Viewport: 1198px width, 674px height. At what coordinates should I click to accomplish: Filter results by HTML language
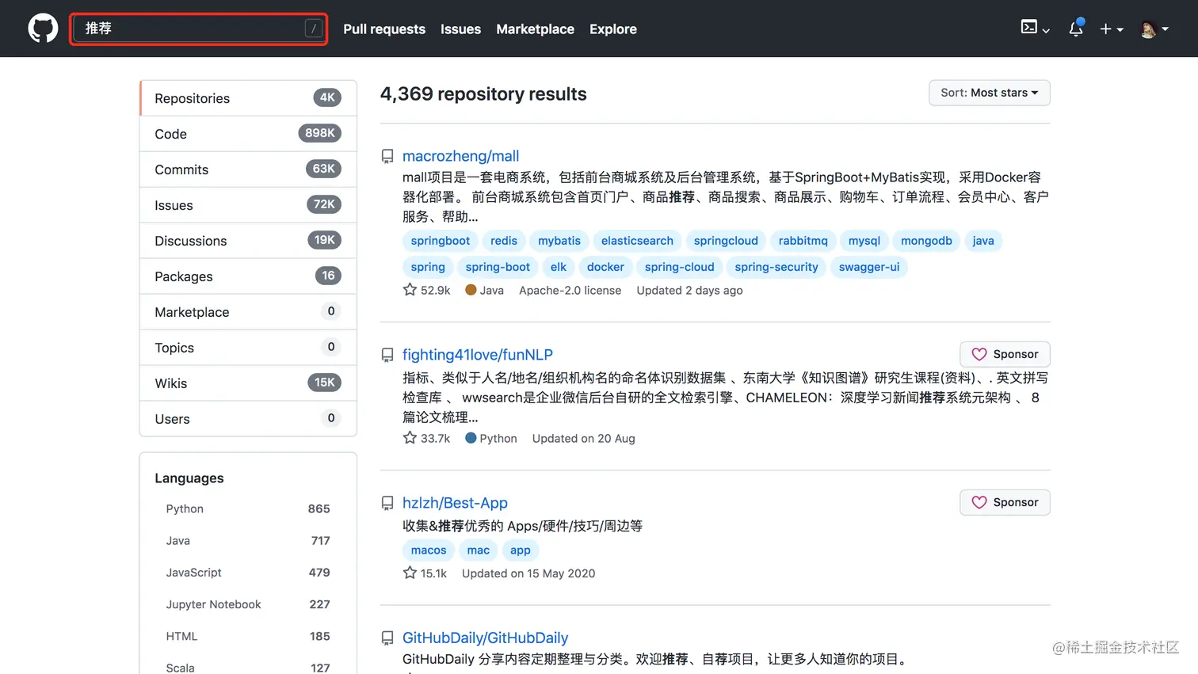tap(248, 636)
